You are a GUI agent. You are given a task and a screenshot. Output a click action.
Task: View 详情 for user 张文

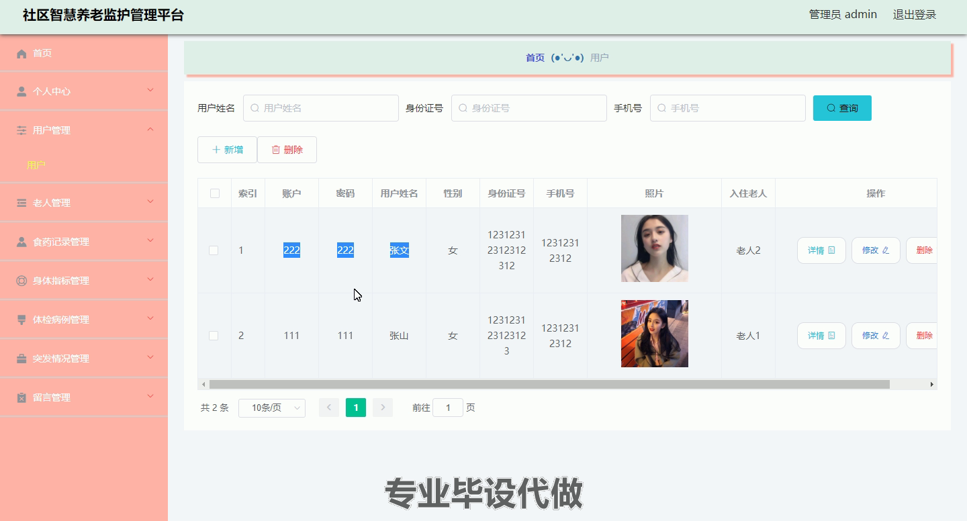(x=821, y=250)
